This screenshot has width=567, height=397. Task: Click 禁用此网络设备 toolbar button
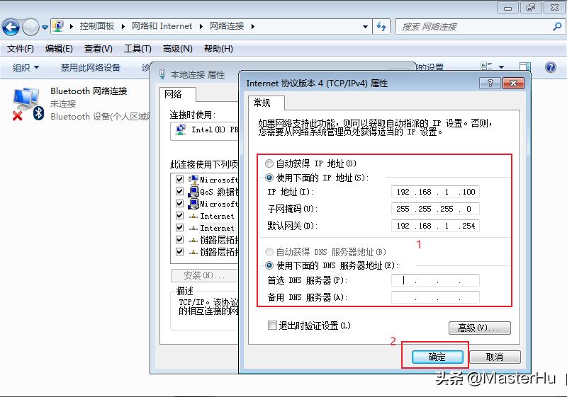(x=91, y=67)
